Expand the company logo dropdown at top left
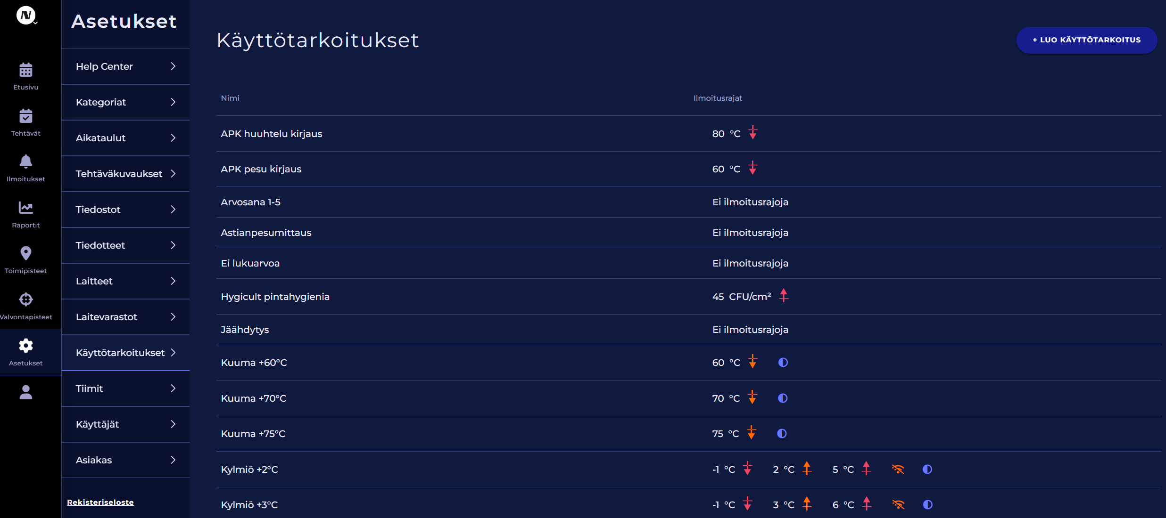This screenshot has width=1166, height=518. (27, 16)
